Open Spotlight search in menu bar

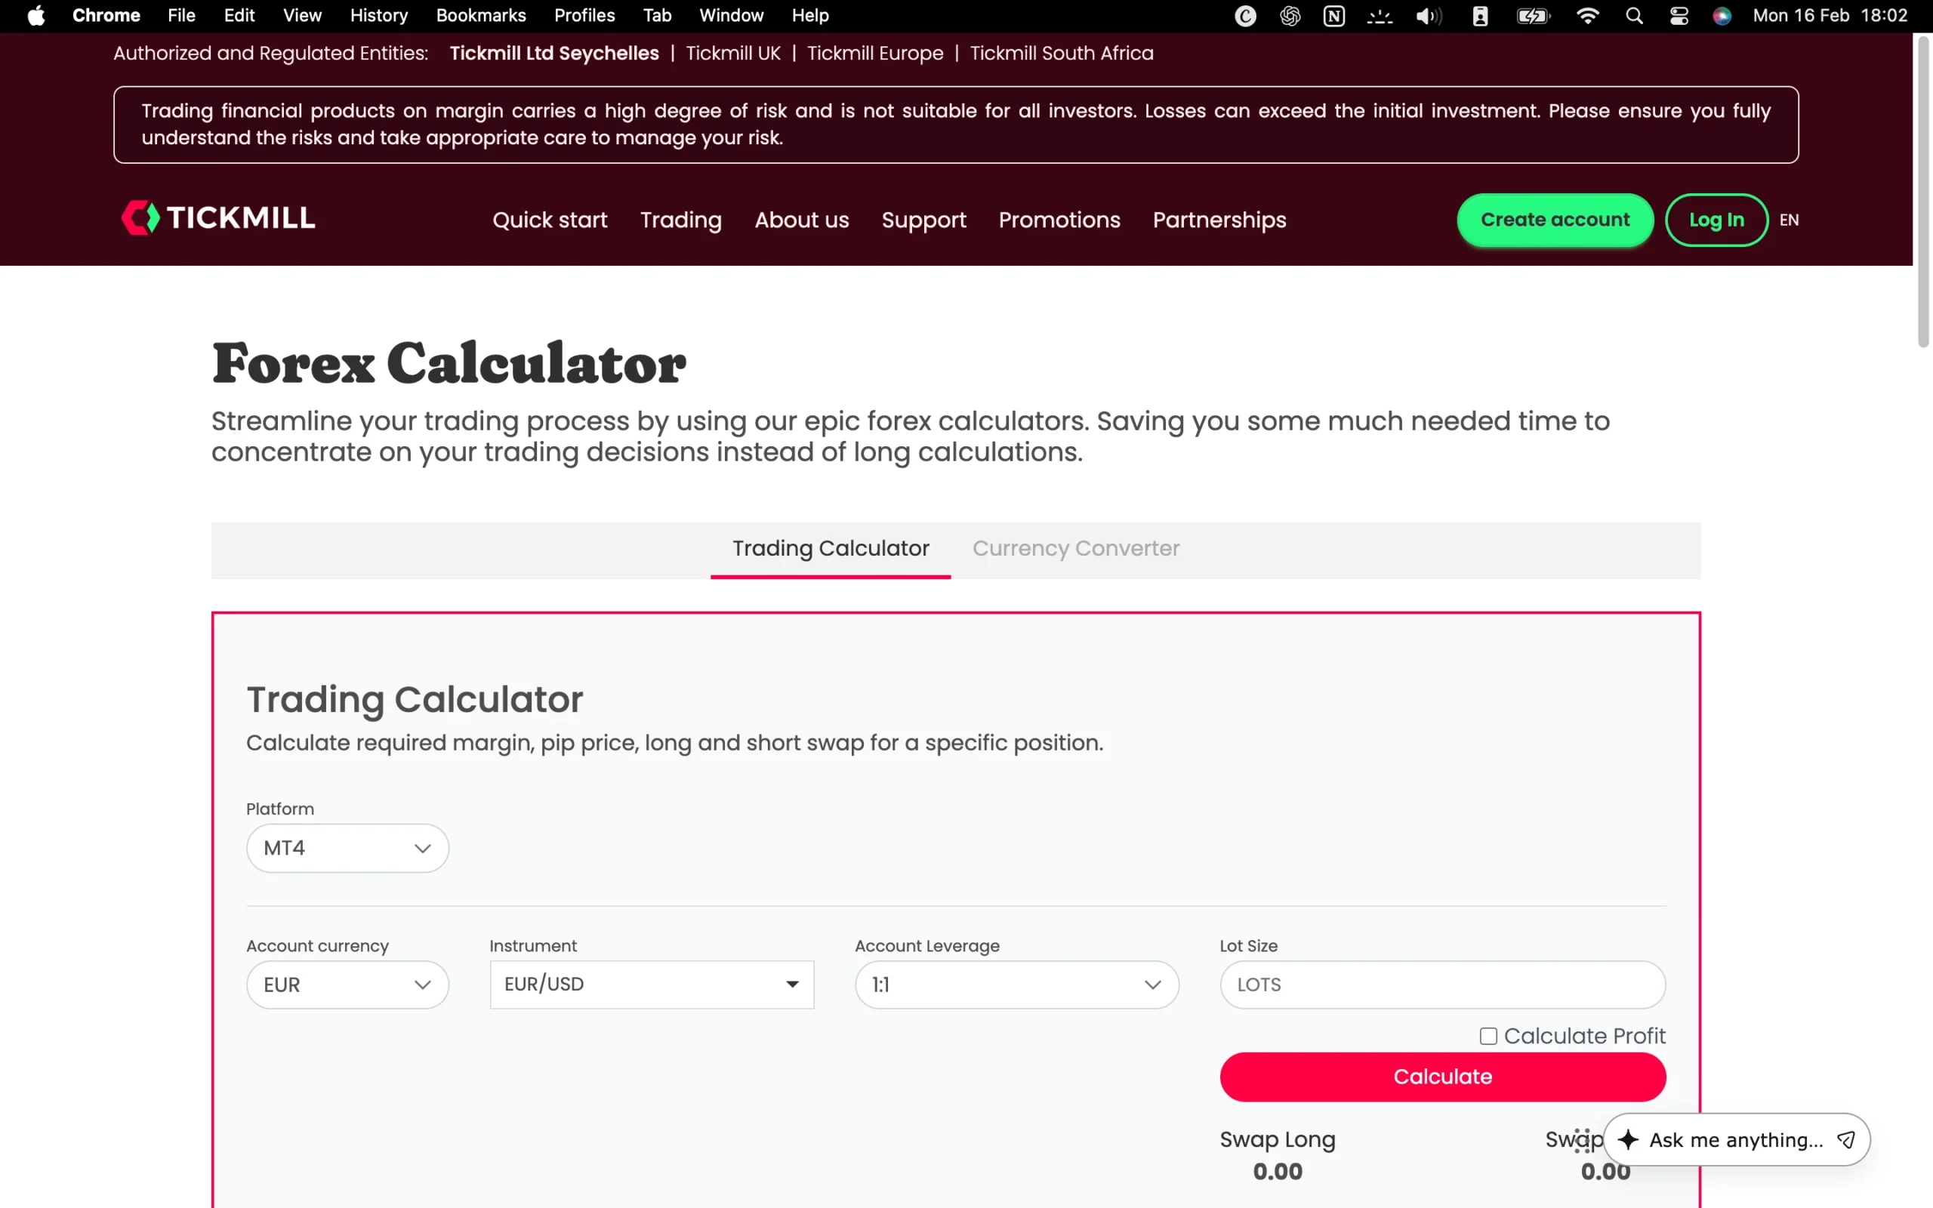pyautogui.click(x=1634, y=16)
